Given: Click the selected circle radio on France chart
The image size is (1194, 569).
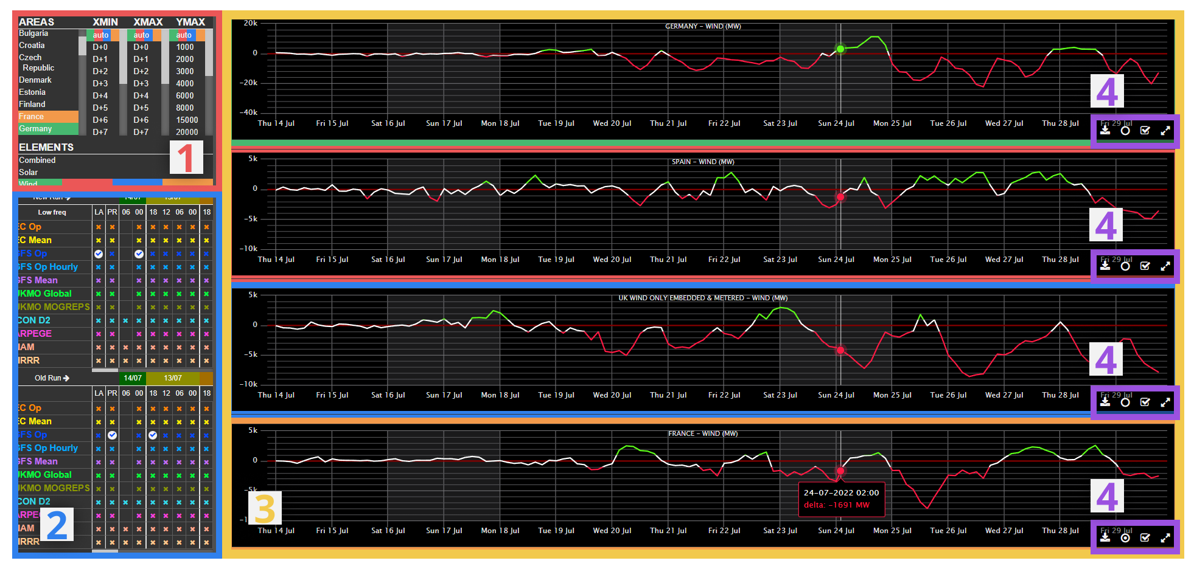Looking at the screenshot, I should tap(1125, 537).
